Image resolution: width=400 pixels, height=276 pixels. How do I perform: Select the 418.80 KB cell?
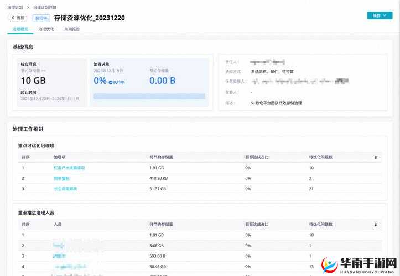tap(158, 178)
